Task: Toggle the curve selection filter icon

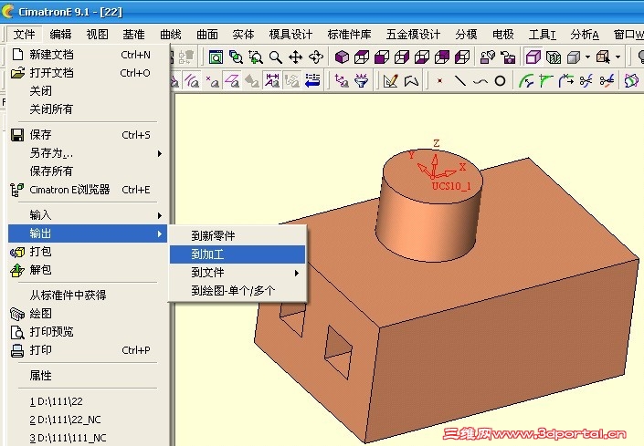Action: pos(192,80)
